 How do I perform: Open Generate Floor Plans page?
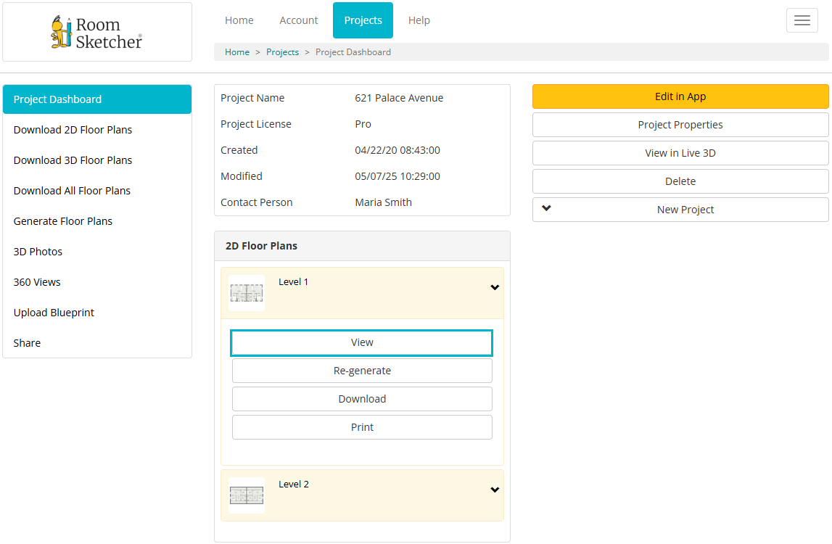97,221
